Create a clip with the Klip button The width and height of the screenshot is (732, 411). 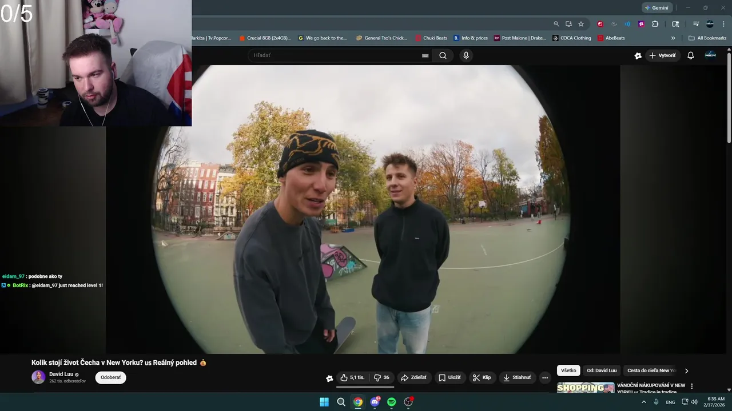[x=482, y=377]
